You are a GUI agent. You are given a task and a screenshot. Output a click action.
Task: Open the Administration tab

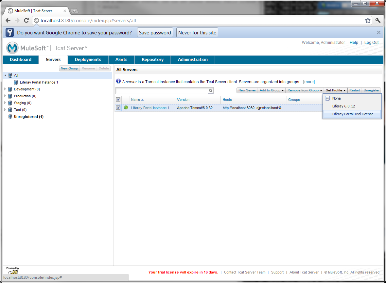point(193,59)
